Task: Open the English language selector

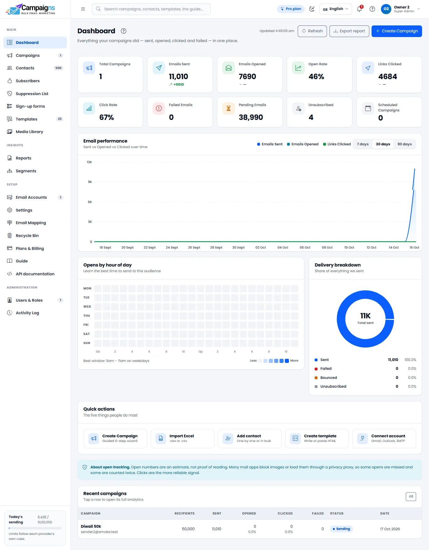Action: point(335,9)
